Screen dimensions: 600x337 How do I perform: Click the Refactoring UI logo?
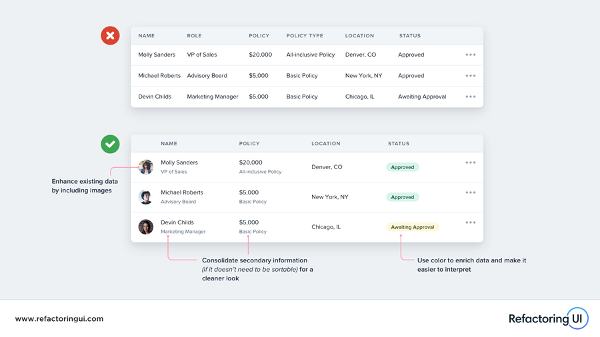click(x=548, y=318)
